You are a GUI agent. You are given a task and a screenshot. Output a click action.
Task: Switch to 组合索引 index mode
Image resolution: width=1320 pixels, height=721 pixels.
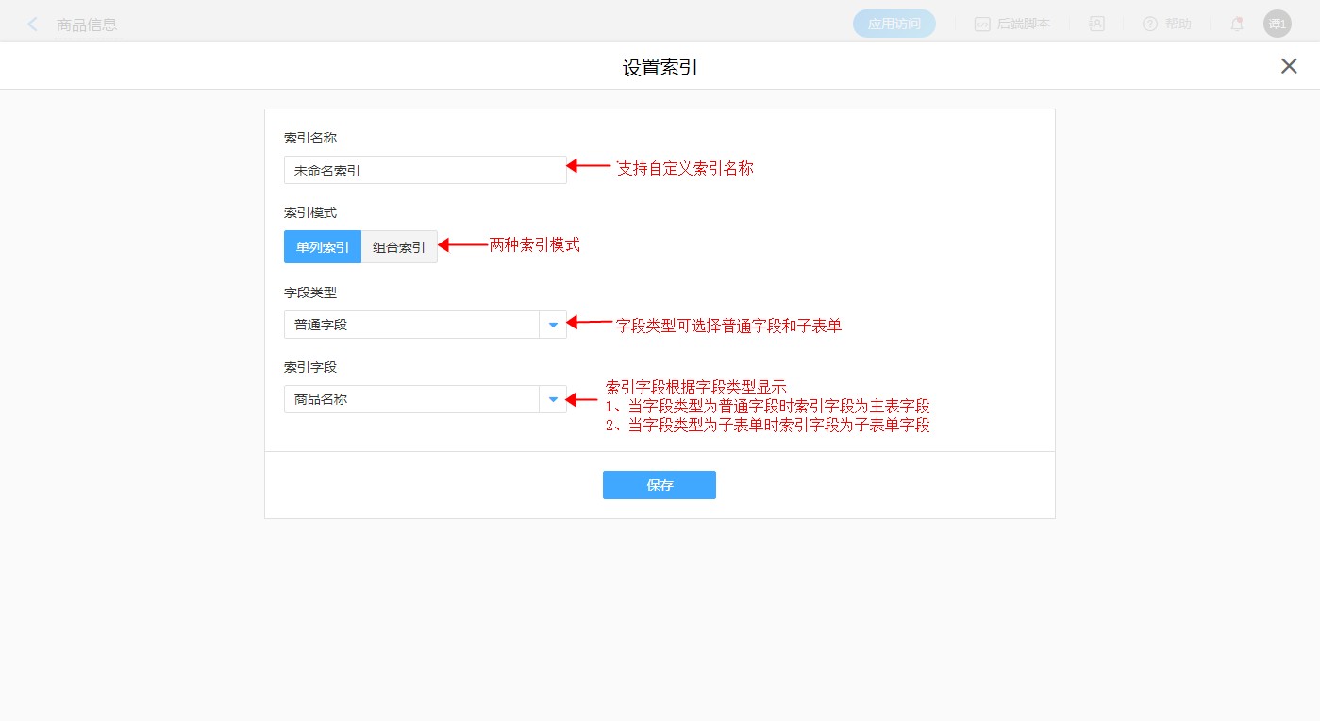point(399,247)
